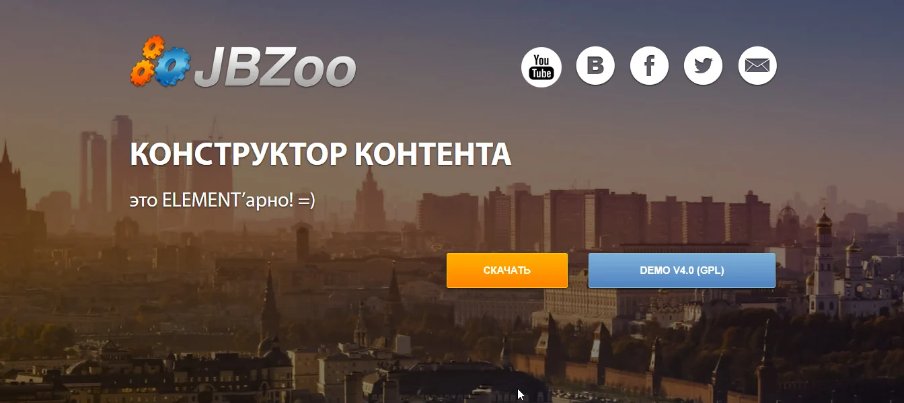Click the 'это ELEMENT'арно! =)' tagline
The image size is (904, 403).
click(222, 200)
